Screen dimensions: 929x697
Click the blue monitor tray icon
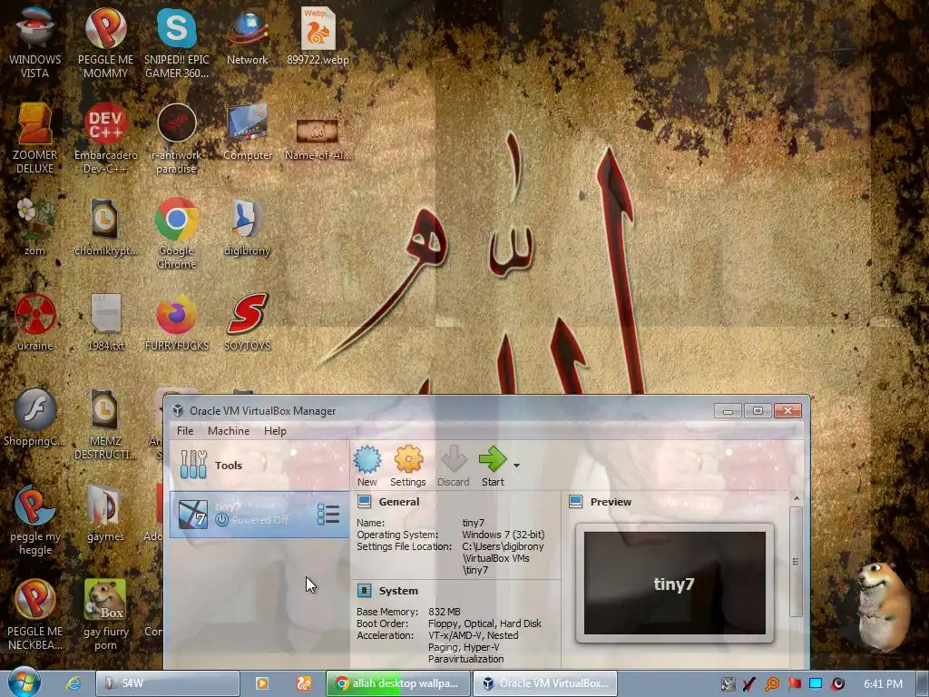click(816, 684)
